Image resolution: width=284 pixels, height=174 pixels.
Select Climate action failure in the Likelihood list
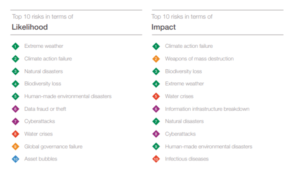48,59
